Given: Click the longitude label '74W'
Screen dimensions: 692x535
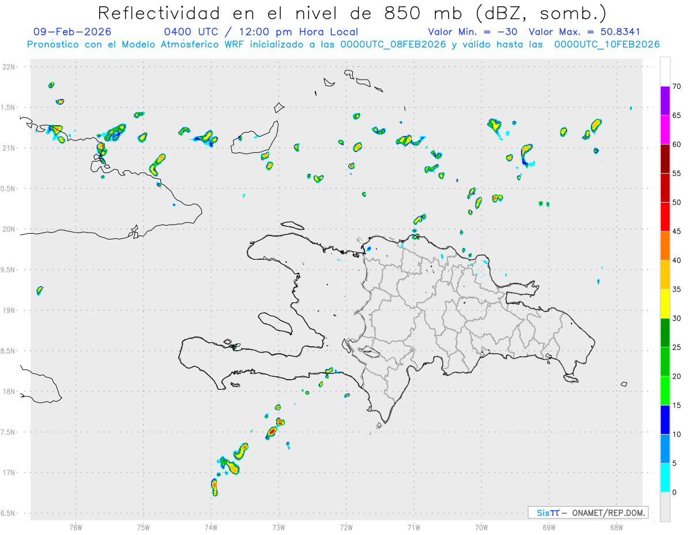Looking at the screenshot, I should coord(211,527).
